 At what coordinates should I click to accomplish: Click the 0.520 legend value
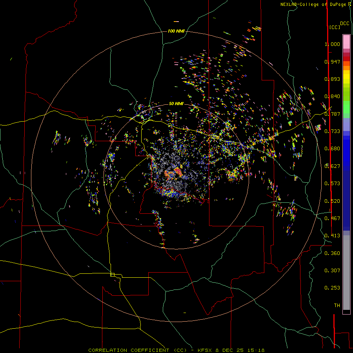coord(332,201)
